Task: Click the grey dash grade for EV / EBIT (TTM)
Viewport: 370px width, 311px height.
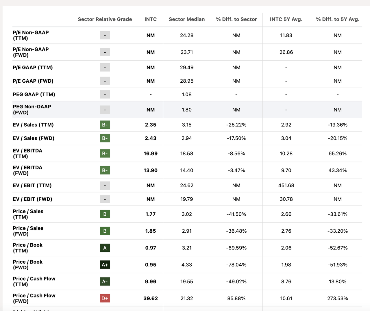Action: click(x=105, y=186)
